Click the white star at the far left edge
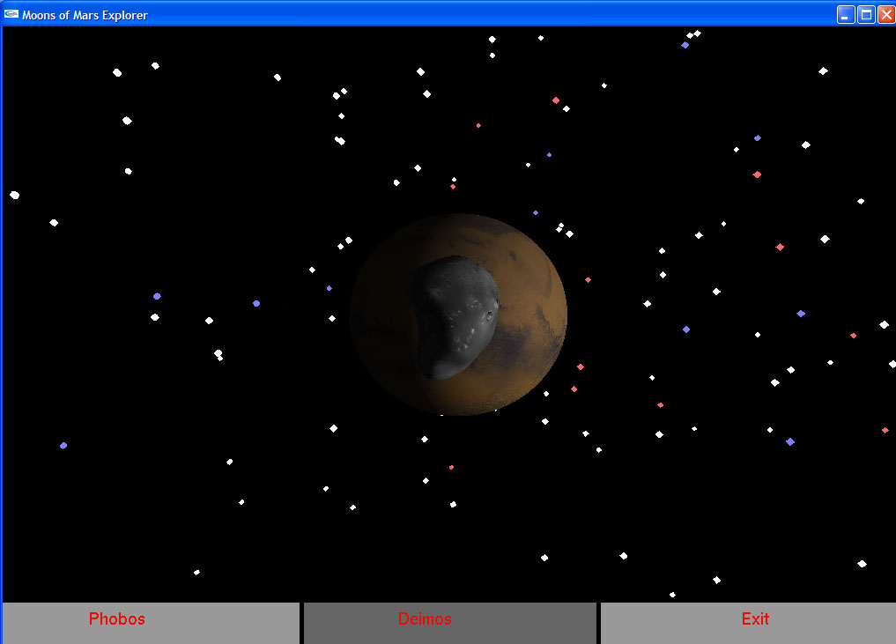The height and width of the screenshot is (644, 896). [x=14, y=195]
